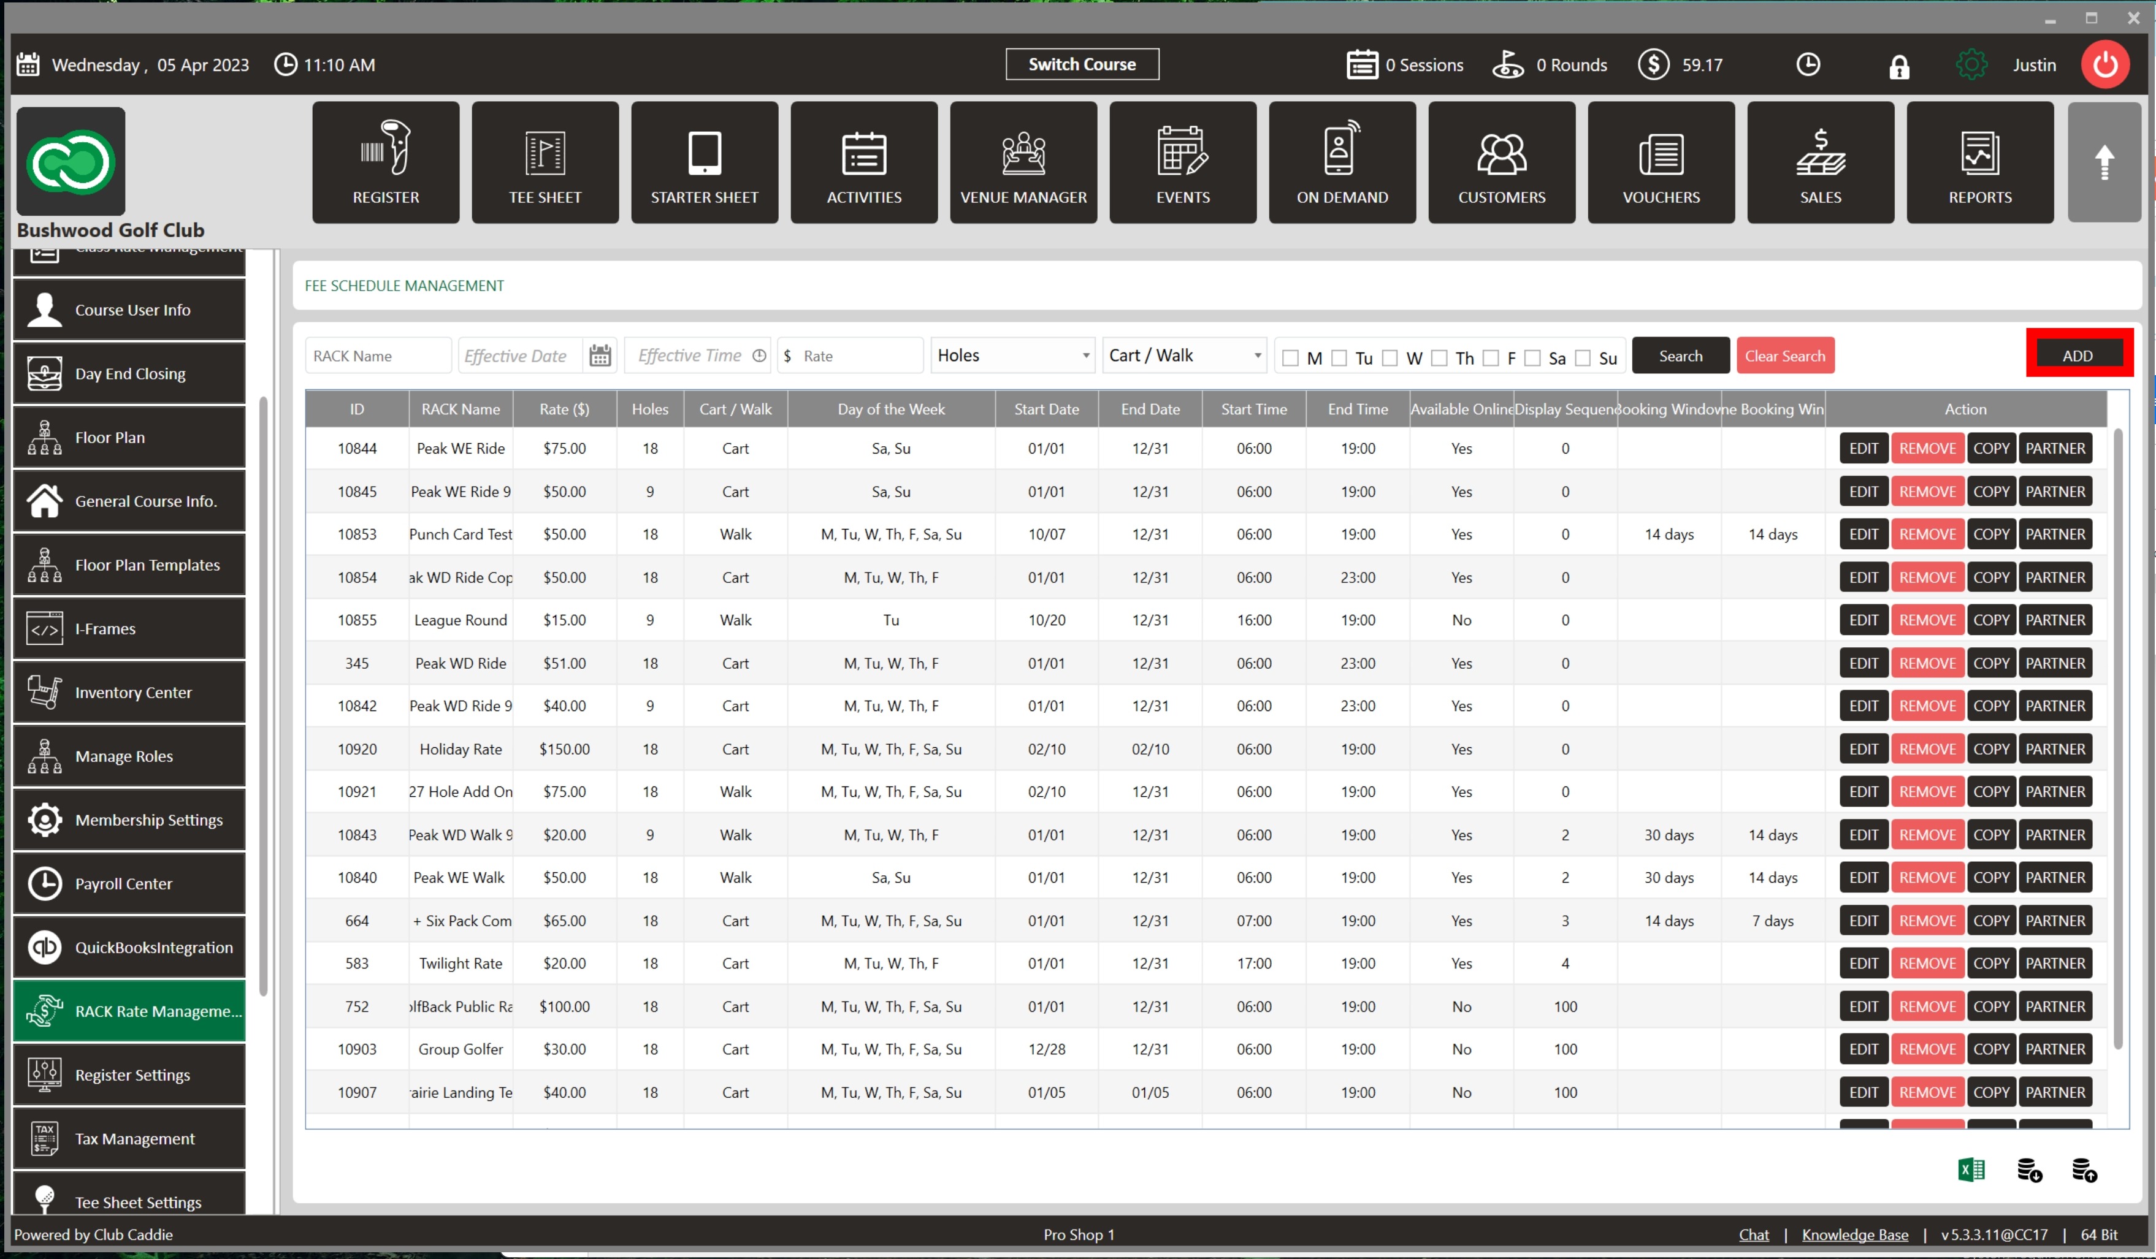Open the Effective Date calendar picker

coord(600,356)
